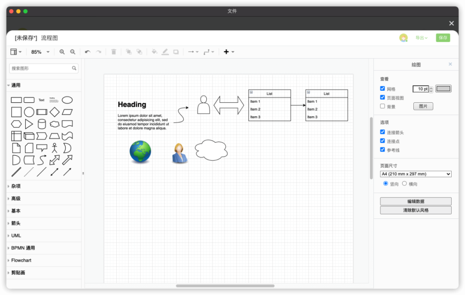Click the horizontal canvas scrollbar
This screenshot has height=295, width=465.
pyautogui.click(x=225, y=286)
